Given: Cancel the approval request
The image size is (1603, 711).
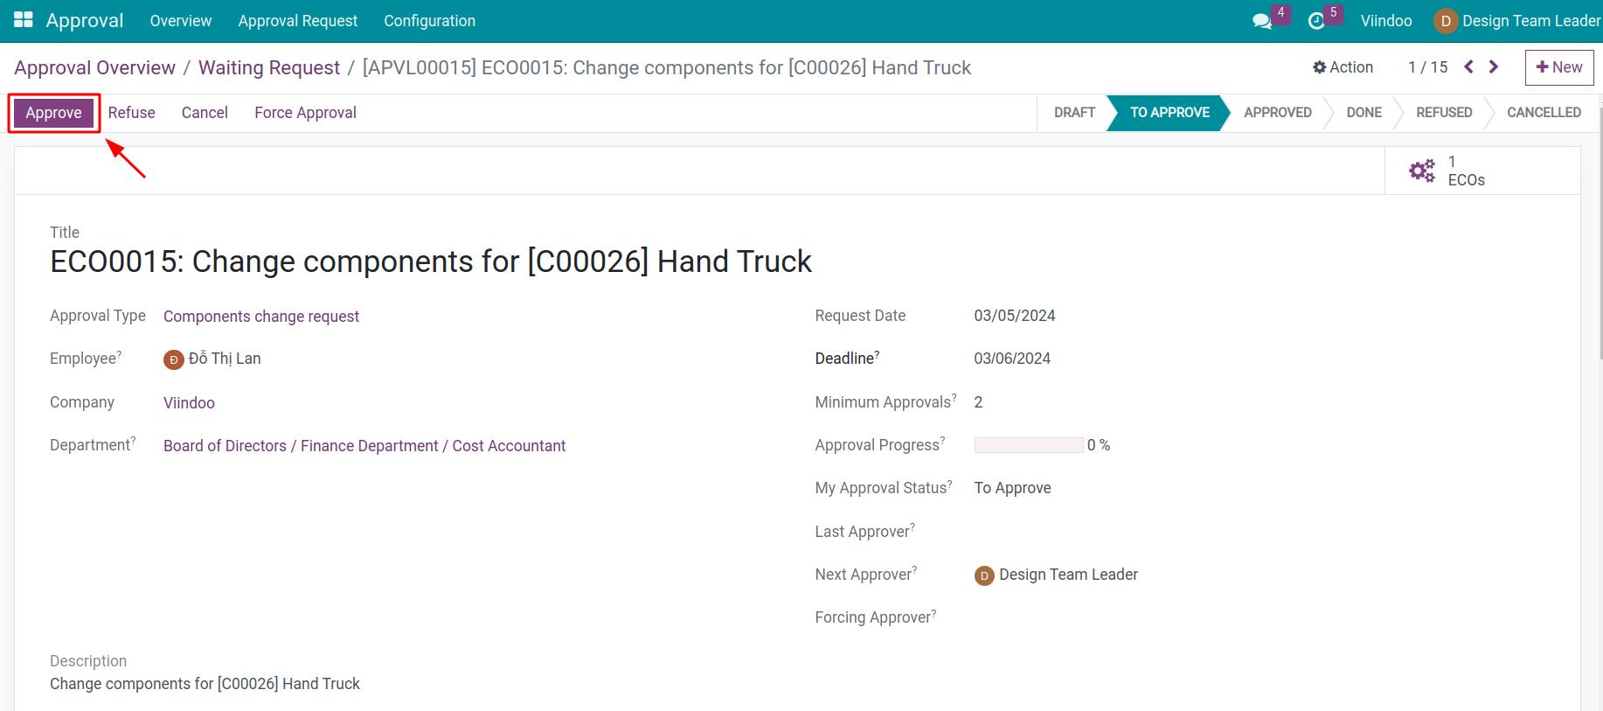Looking at the screenshot, I should [205, 113].
